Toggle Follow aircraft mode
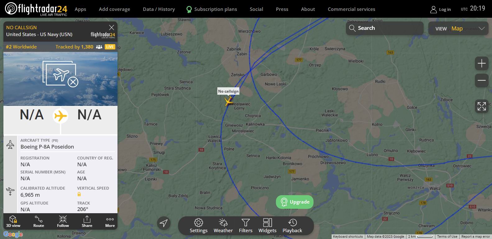Image resolution: width=492 pixels, height=239 pixels. point(63,221)
